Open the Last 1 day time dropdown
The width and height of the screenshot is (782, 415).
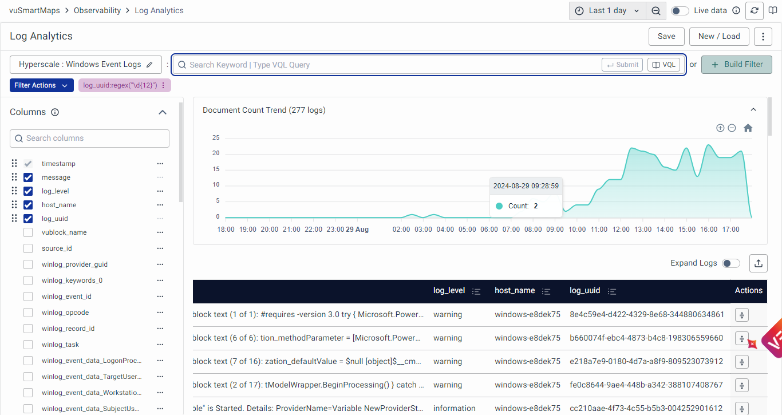pyautogui.click(x=607, y=11)
